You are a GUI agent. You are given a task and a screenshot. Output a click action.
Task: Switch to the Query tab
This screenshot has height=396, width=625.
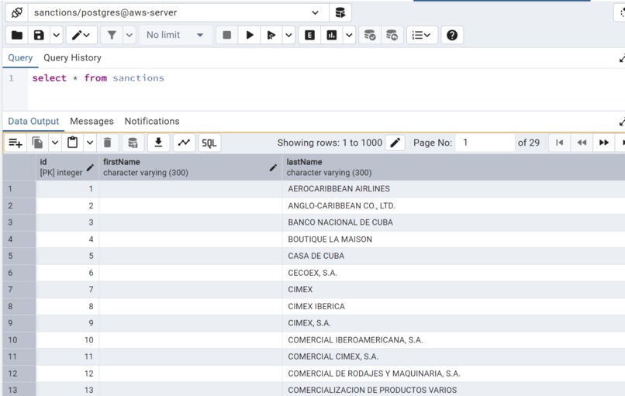20,58
